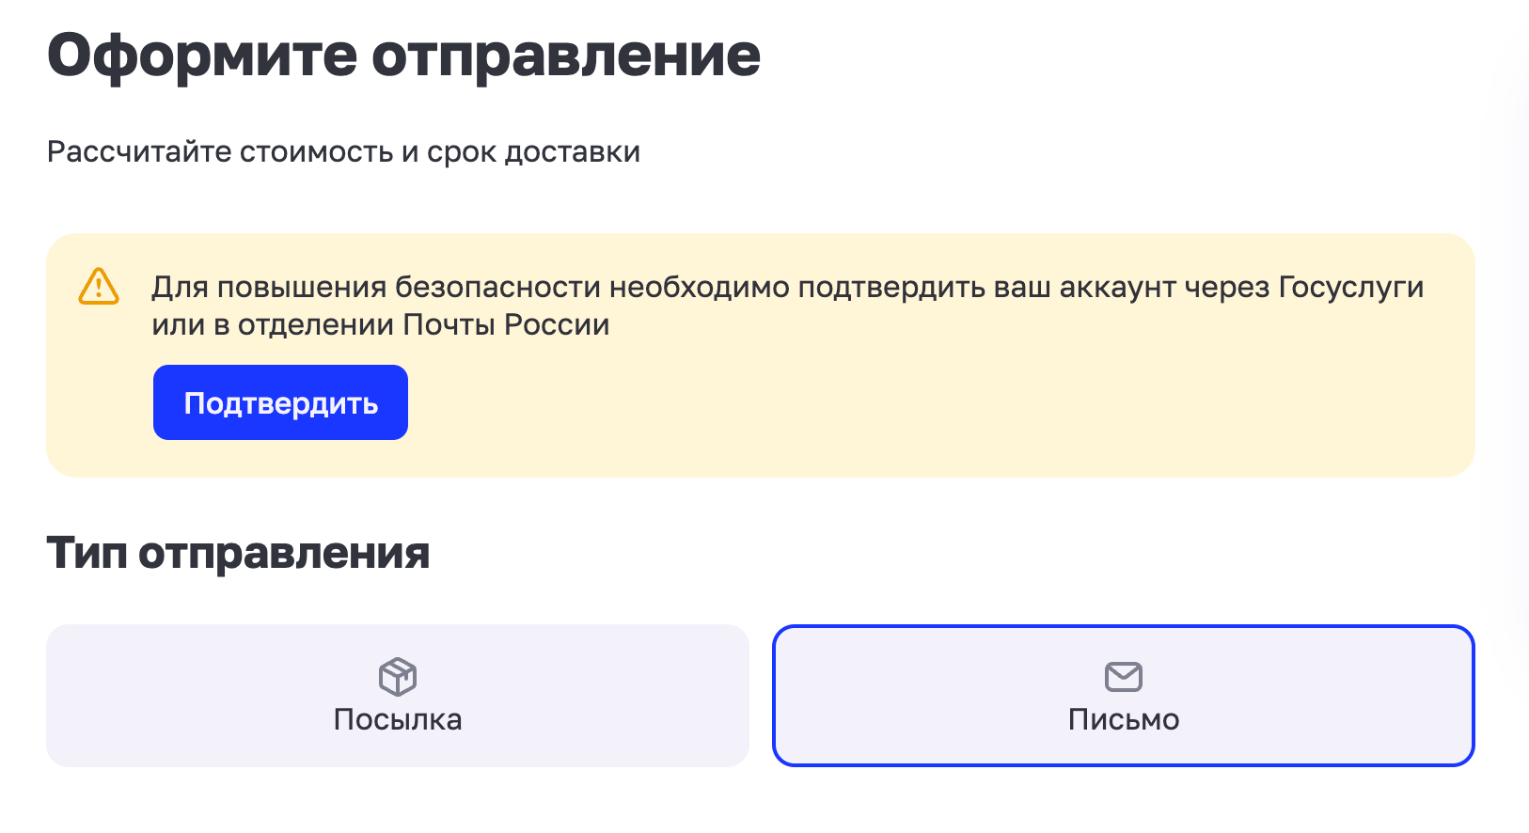1529x833 pixels.
Task: Click the envelope icon for Письмо
Action: pos(1123,676)
